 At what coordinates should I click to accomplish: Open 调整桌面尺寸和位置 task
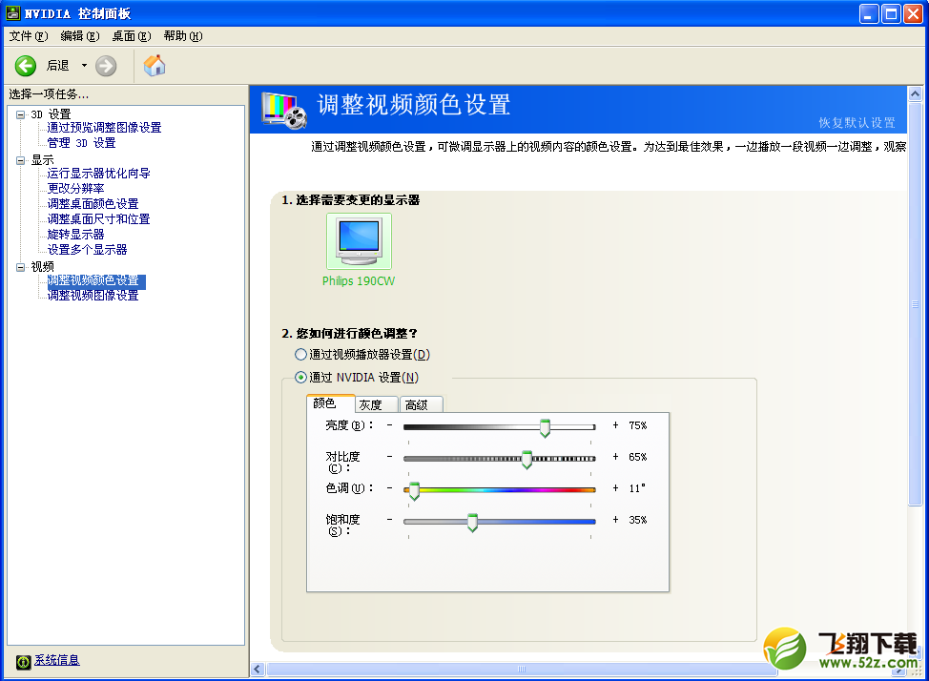pyautogui.click(x=99, y=219)
